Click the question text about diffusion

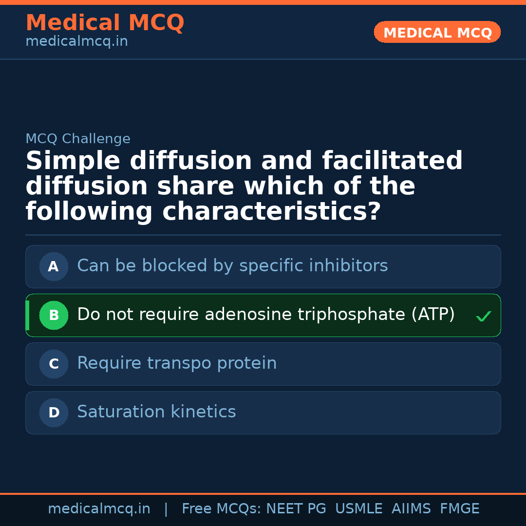(x=244, y=186)
